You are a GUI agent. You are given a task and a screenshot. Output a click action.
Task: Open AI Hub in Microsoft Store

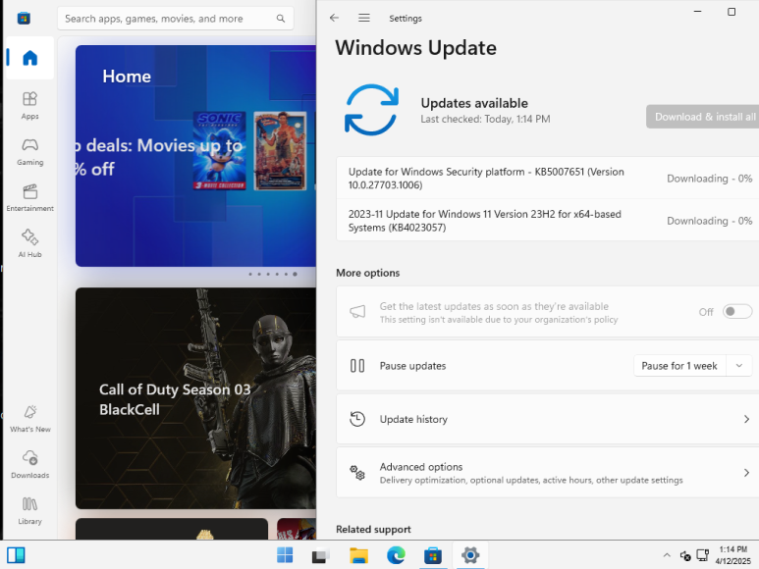pyautogui.click(x=29, y=243)
